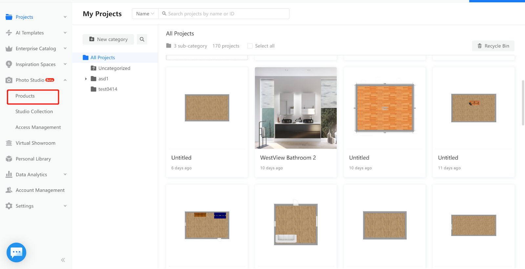
Task: Click the Account Management user icon
Action: 9,190
